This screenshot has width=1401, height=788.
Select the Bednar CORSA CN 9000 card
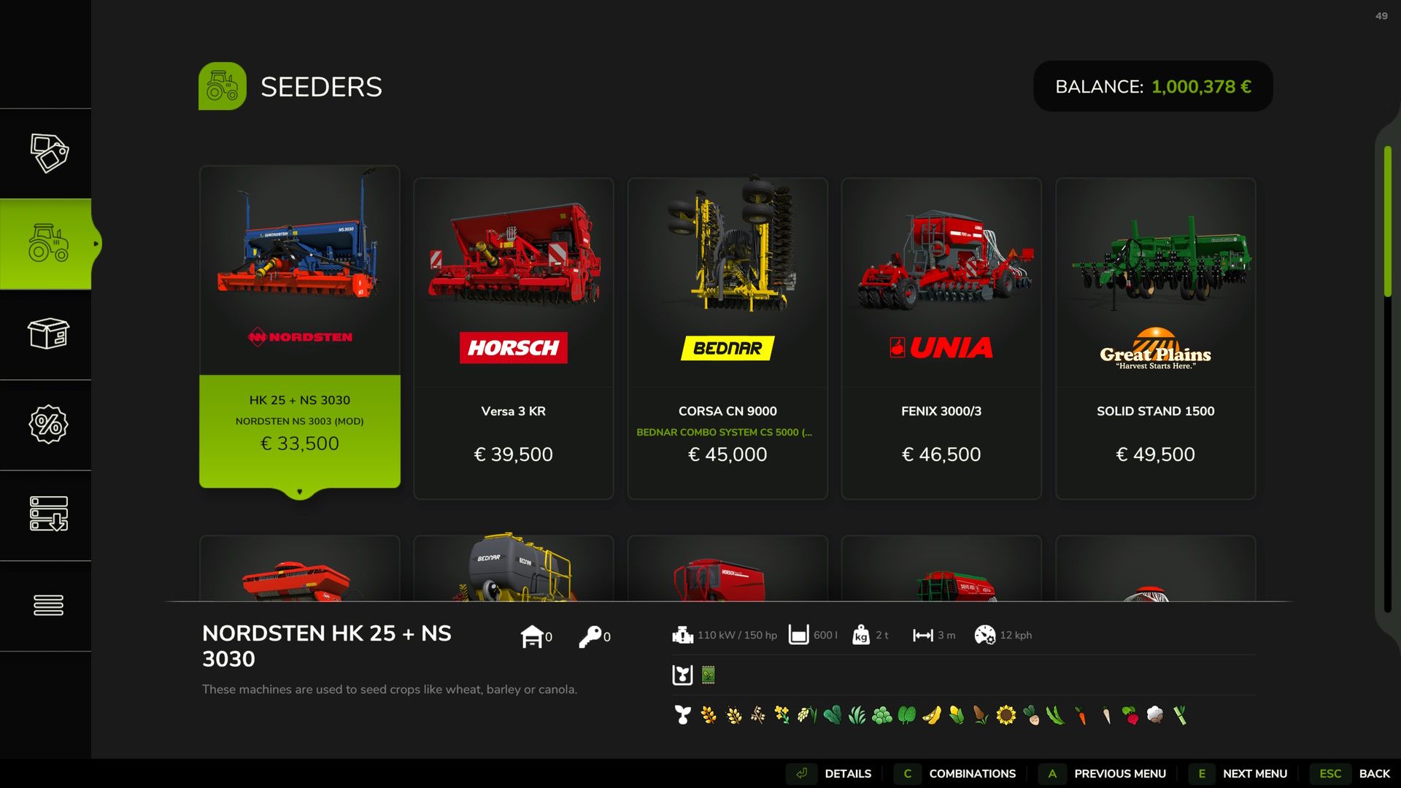727,339
